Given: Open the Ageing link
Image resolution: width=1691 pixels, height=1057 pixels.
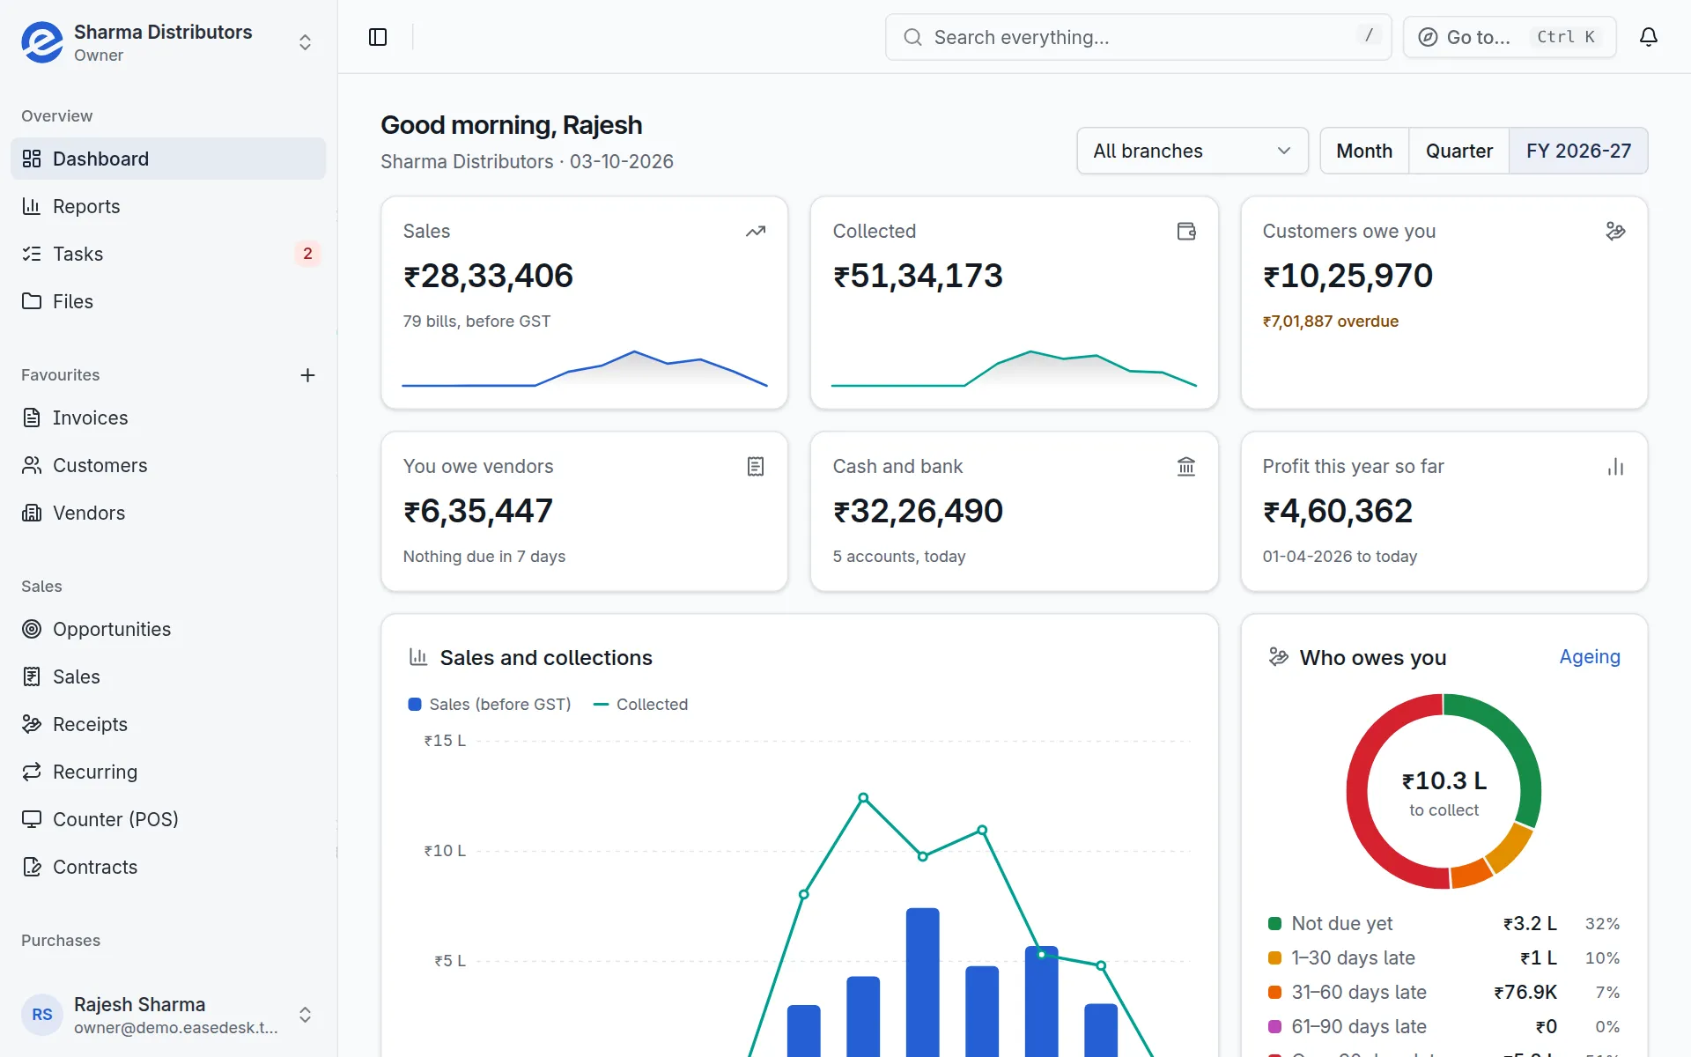Looking at the screenshot, I should 1590,656.
